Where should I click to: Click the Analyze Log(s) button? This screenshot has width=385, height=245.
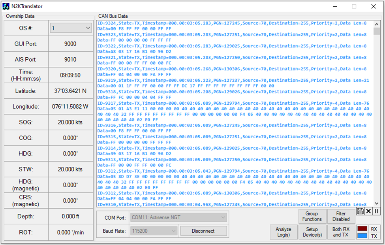(x=283, y=232)
